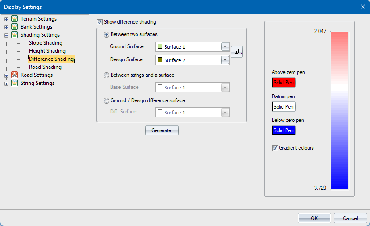This screenshot has width=370, height=226.
Task: Open the Ground Surface dropdown
Action: pos(225,47)
